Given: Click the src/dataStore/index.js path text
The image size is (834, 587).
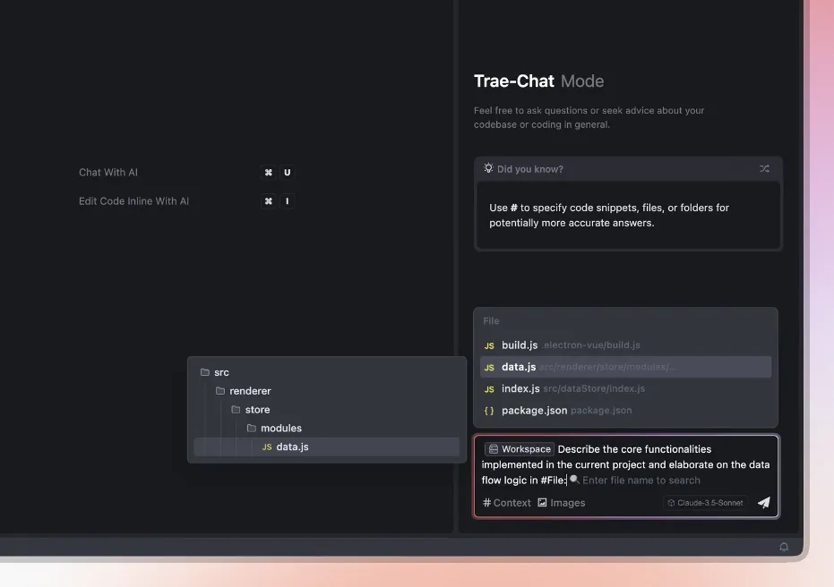Looking at the screenshot, I should tap(594, 389).
